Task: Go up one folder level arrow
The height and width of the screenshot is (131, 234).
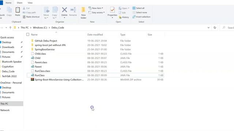Action: point(10,28)
